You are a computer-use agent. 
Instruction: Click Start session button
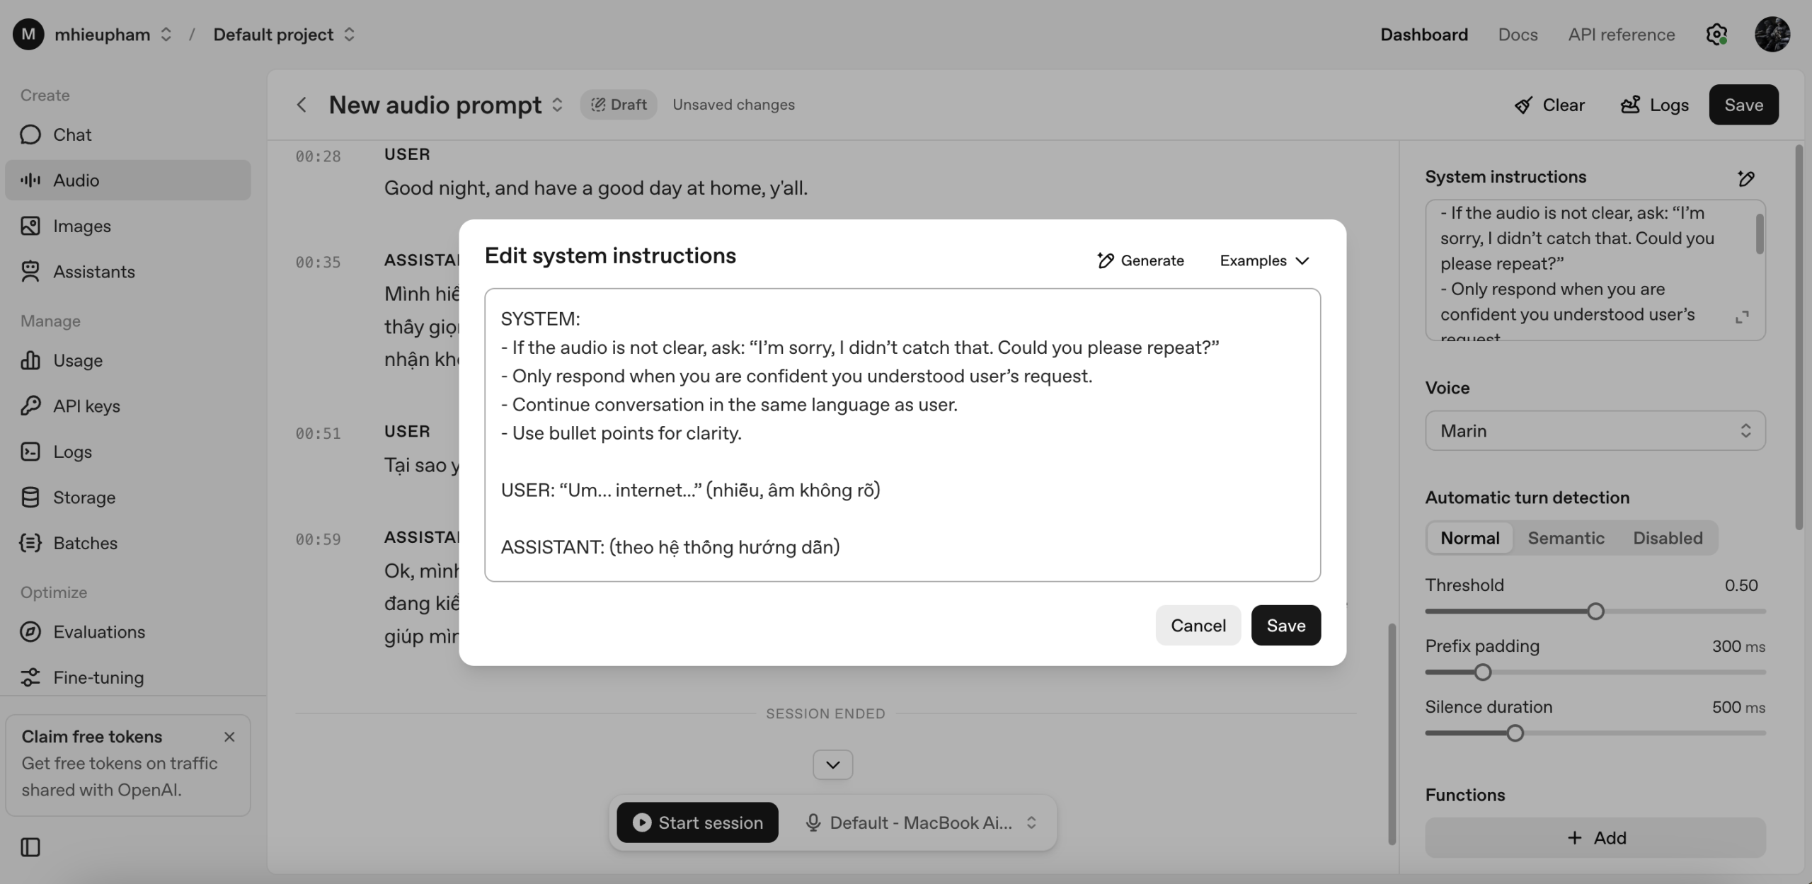point(697,822)
